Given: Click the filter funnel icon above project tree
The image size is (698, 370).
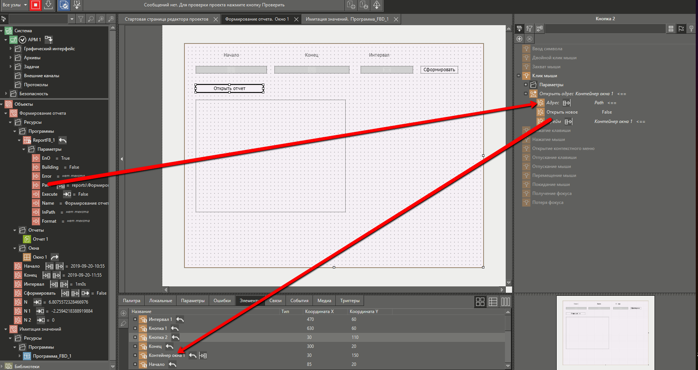Looking at the screenshot, I should (81, 19).
